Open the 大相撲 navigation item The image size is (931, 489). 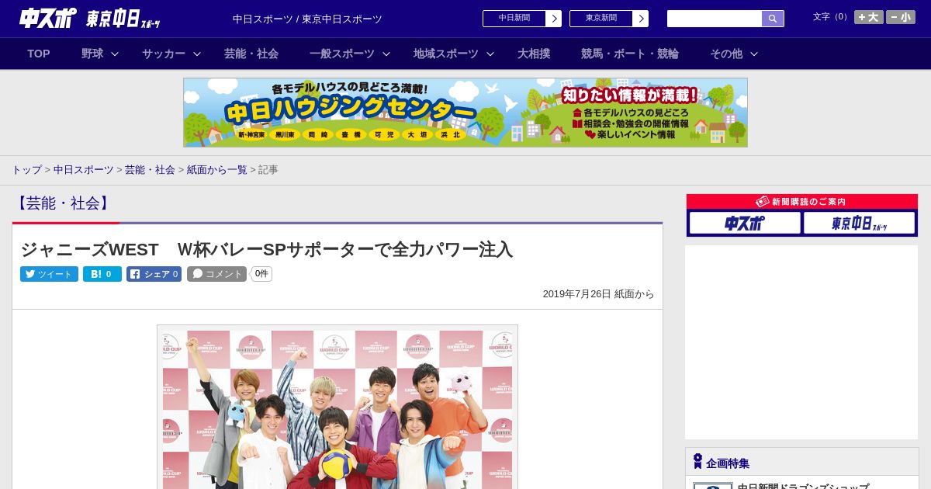coord(534,54)
